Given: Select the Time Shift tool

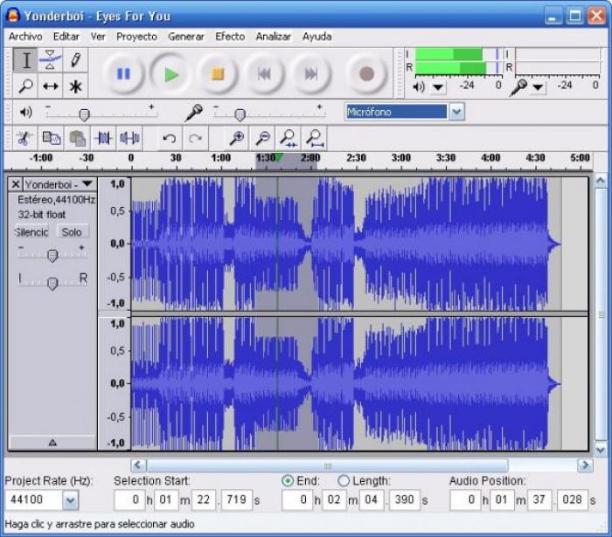Looking at the screenshot, I should [50, 86].
